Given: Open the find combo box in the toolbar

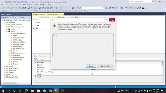Looking at the screenshot, I should click(x=93, y=8).
